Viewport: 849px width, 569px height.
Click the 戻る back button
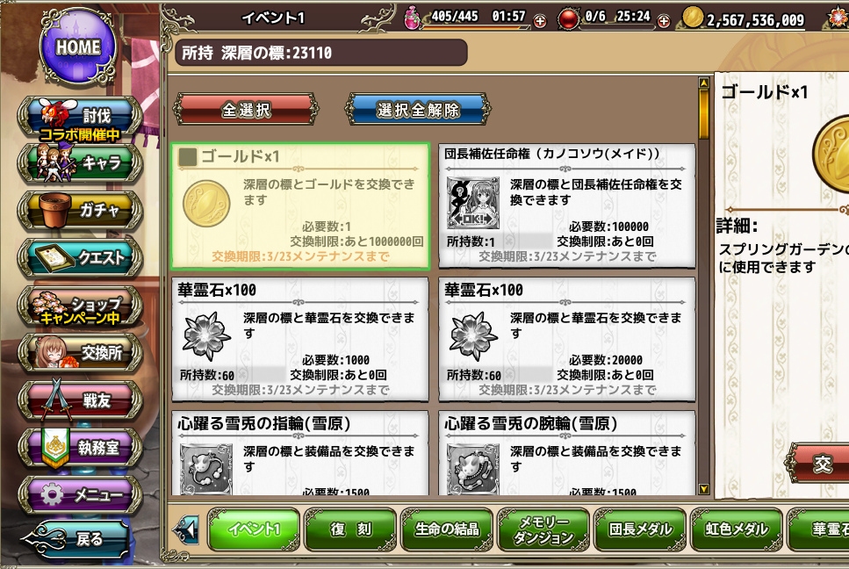(x=77, y=538)
